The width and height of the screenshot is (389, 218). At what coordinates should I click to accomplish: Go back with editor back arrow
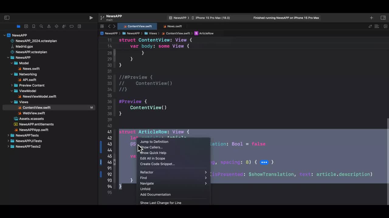click(109, 26)
